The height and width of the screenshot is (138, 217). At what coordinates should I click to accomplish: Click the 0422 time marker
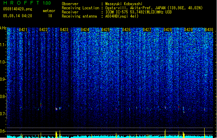pyautogui.click(x=43, y=30)
